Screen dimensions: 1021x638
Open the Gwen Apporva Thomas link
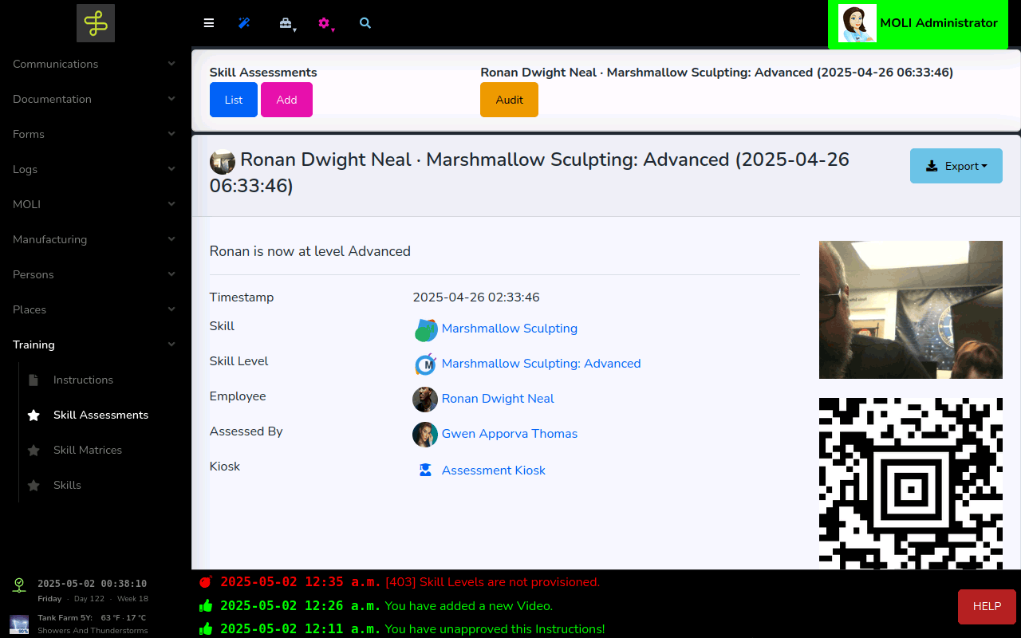click(x=509, y=434)
